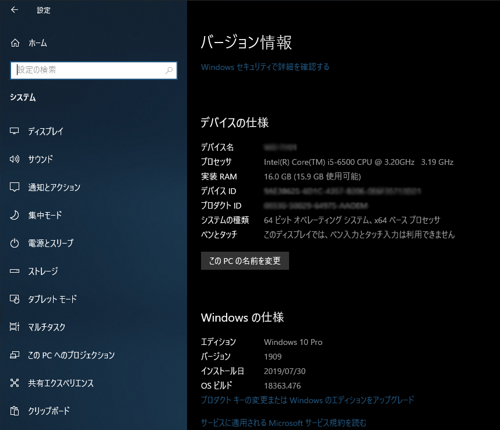Click the version value 1909

pos(273,357)
